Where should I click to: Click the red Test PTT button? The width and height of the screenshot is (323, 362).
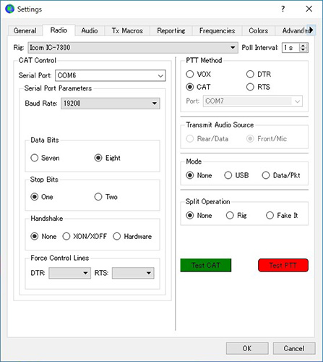click(x=283, y=265)
